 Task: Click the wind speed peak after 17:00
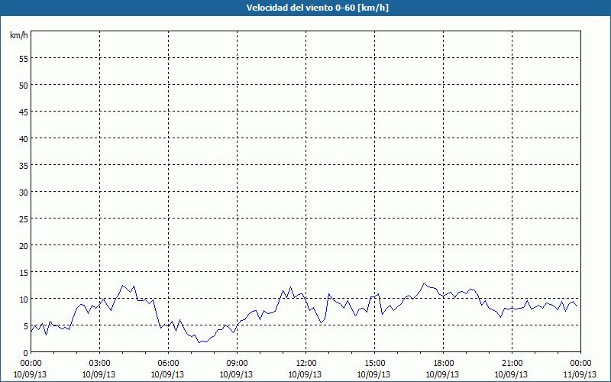click(425, 283)
